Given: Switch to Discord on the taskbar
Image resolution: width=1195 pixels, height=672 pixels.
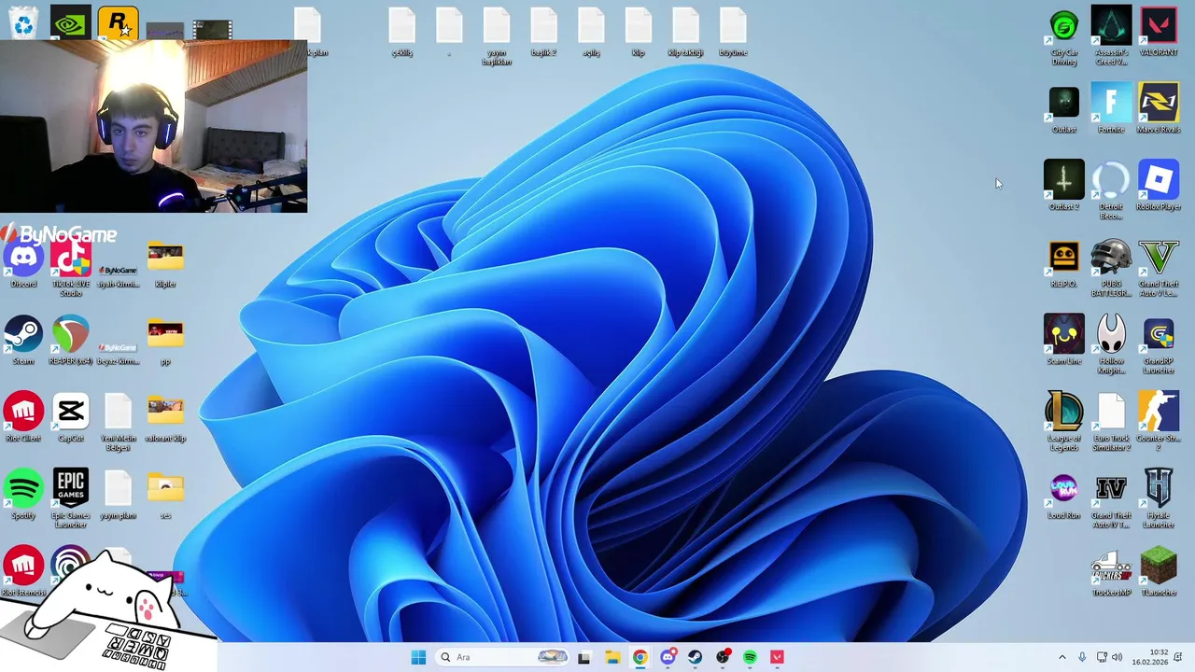Looking at the screenshot, I should (x=668, y=657).
